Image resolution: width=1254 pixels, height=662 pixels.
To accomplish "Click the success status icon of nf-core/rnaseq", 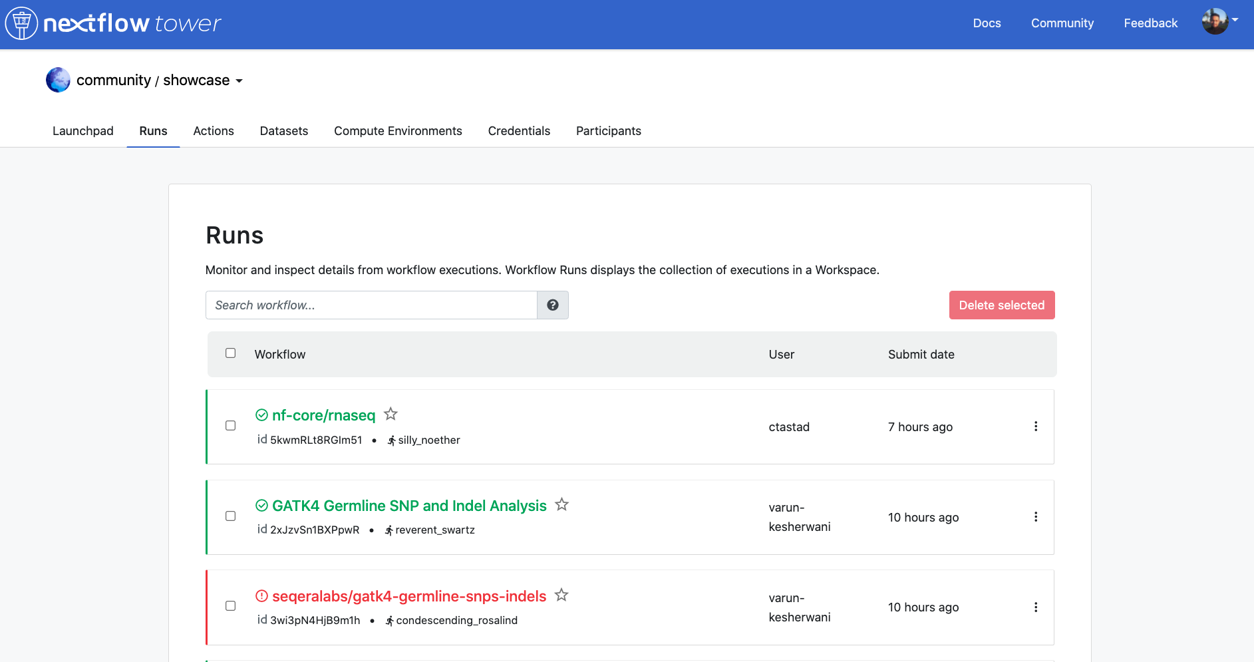I will (x=262, y=415).
